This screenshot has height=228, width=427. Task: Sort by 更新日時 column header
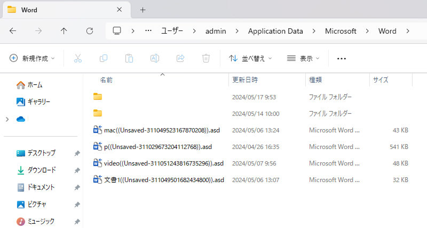pos(245,80)
